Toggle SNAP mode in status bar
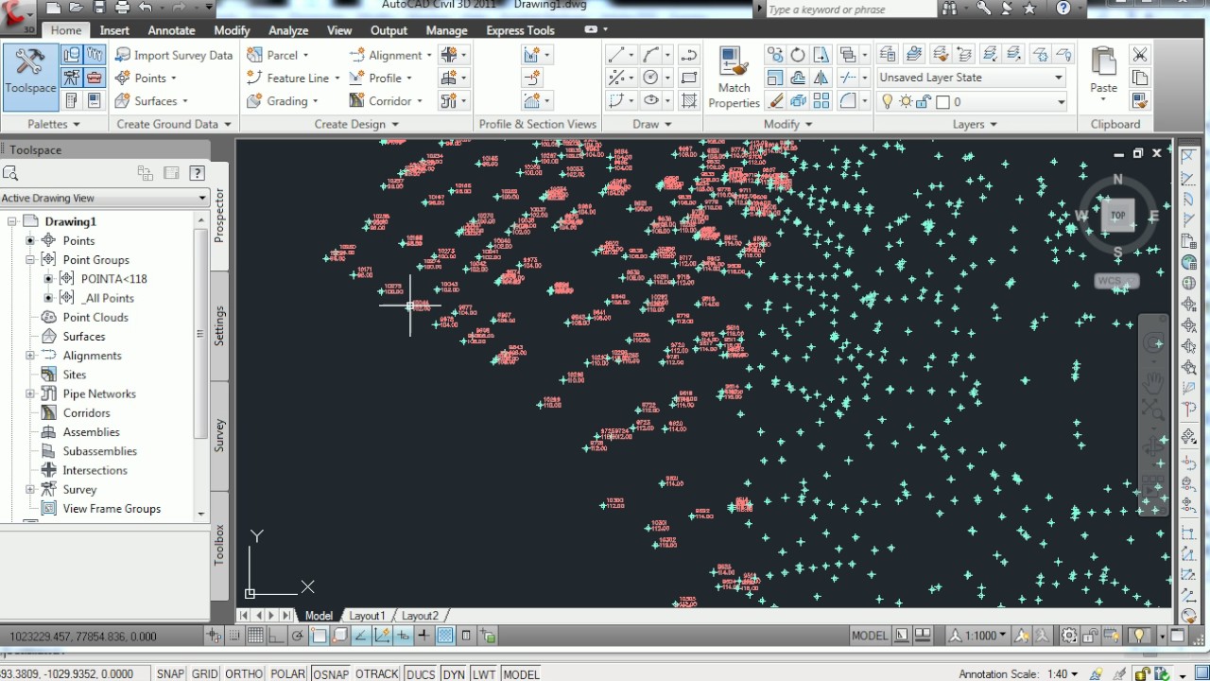1210x681 pixels. 170,674
